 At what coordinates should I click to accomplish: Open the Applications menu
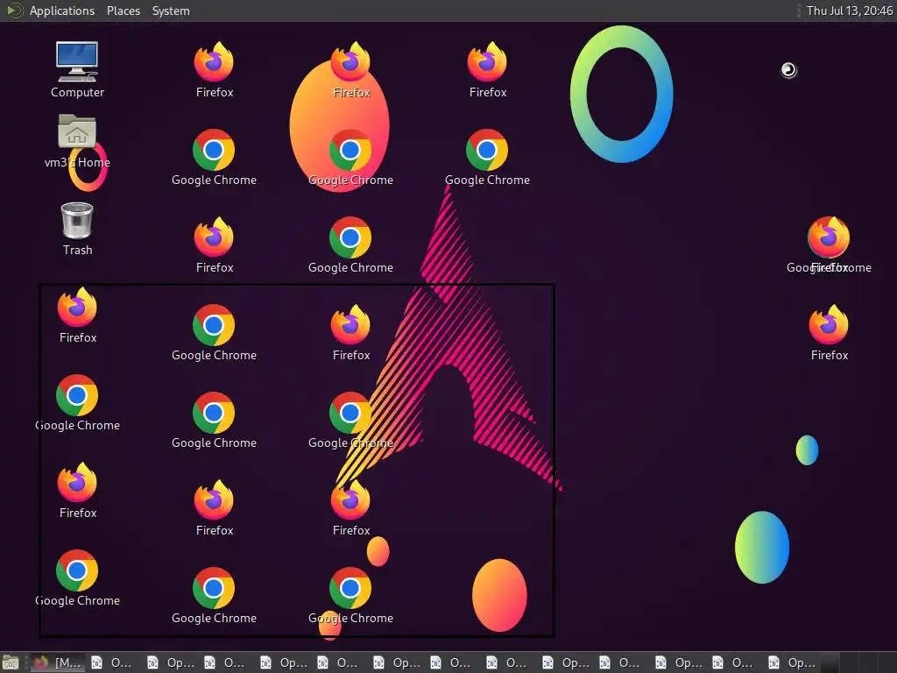pos(62,11)
